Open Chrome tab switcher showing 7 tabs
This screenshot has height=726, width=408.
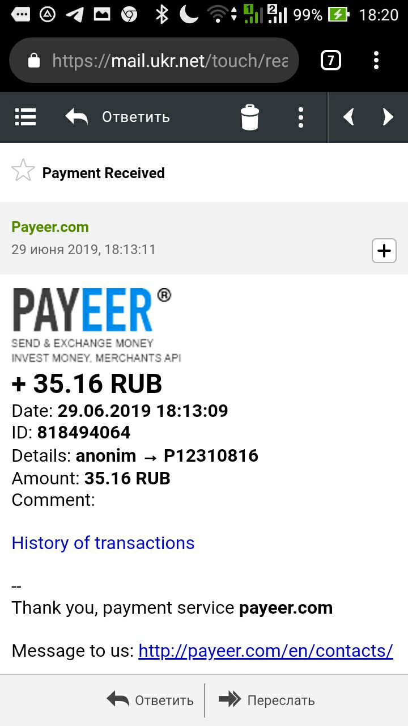[x=331, y=60]
